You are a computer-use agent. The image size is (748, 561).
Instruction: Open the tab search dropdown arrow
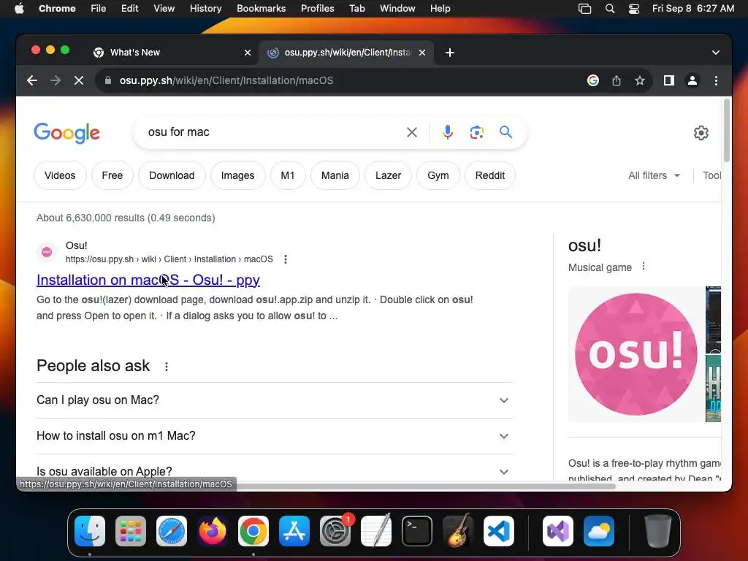tap(716, 53)
